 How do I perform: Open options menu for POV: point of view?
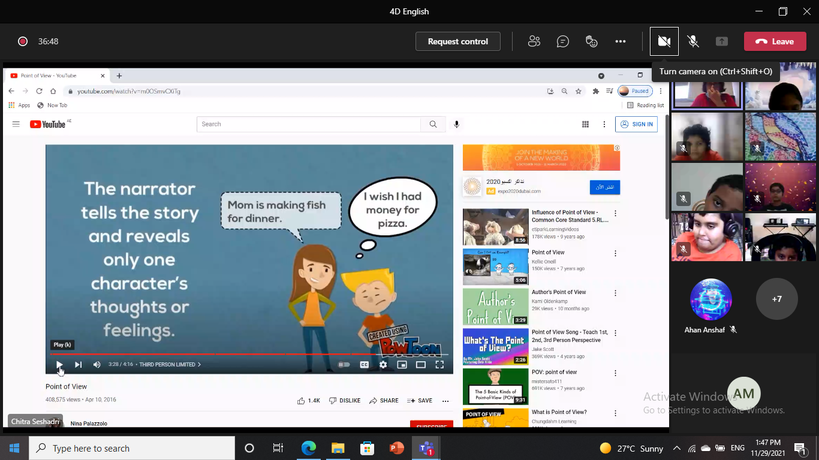tap(615, 373)
